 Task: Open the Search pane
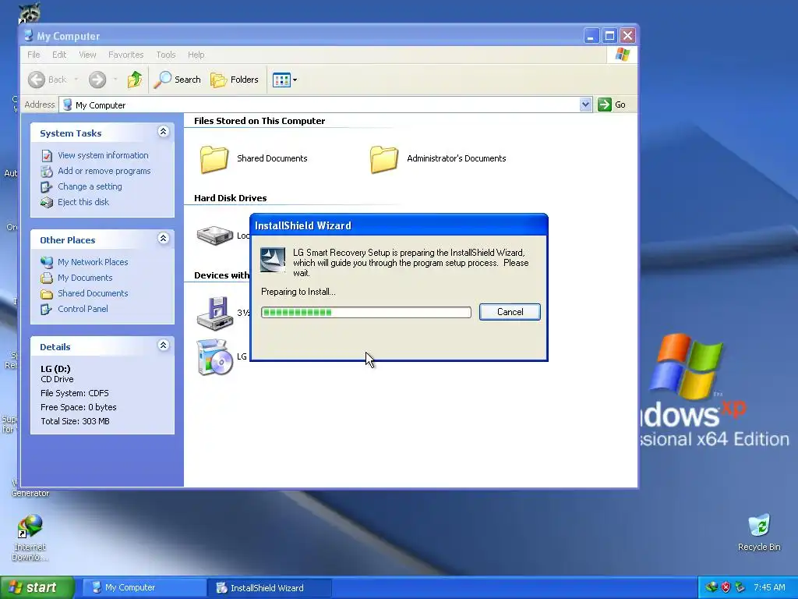[x=177, y=80]
